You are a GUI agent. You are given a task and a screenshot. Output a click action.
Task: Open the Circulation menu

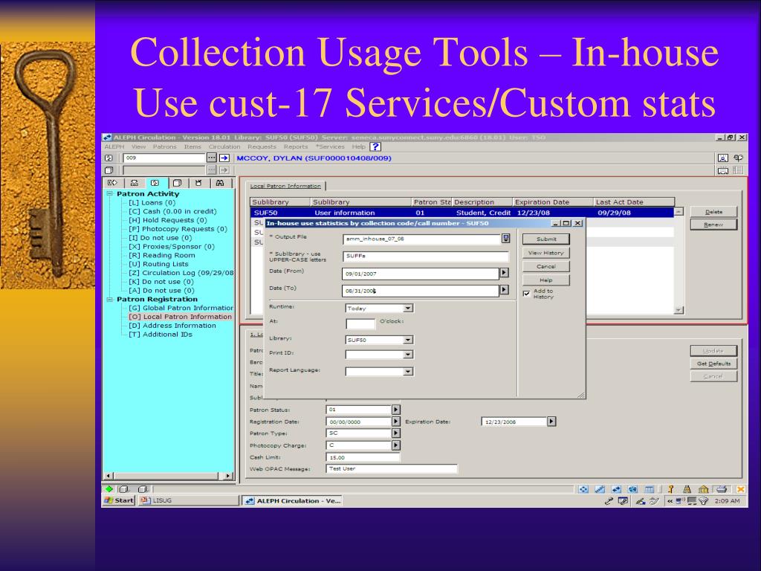click(224, 146)
